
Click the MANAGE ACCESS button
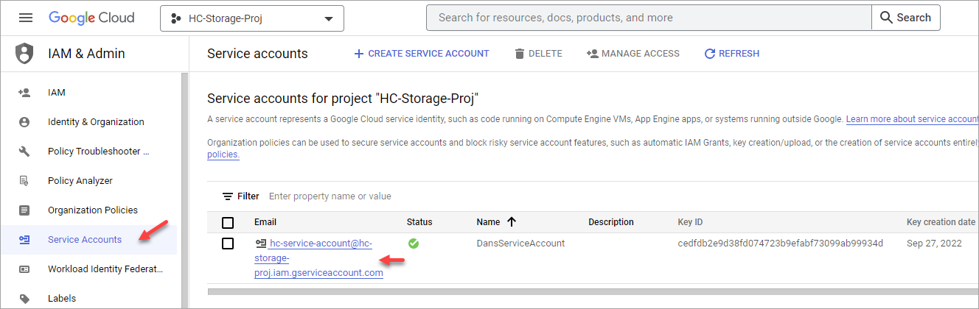633,54
